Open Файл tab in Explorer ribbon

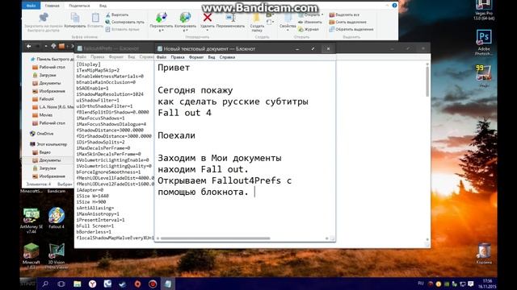point(31,6)
